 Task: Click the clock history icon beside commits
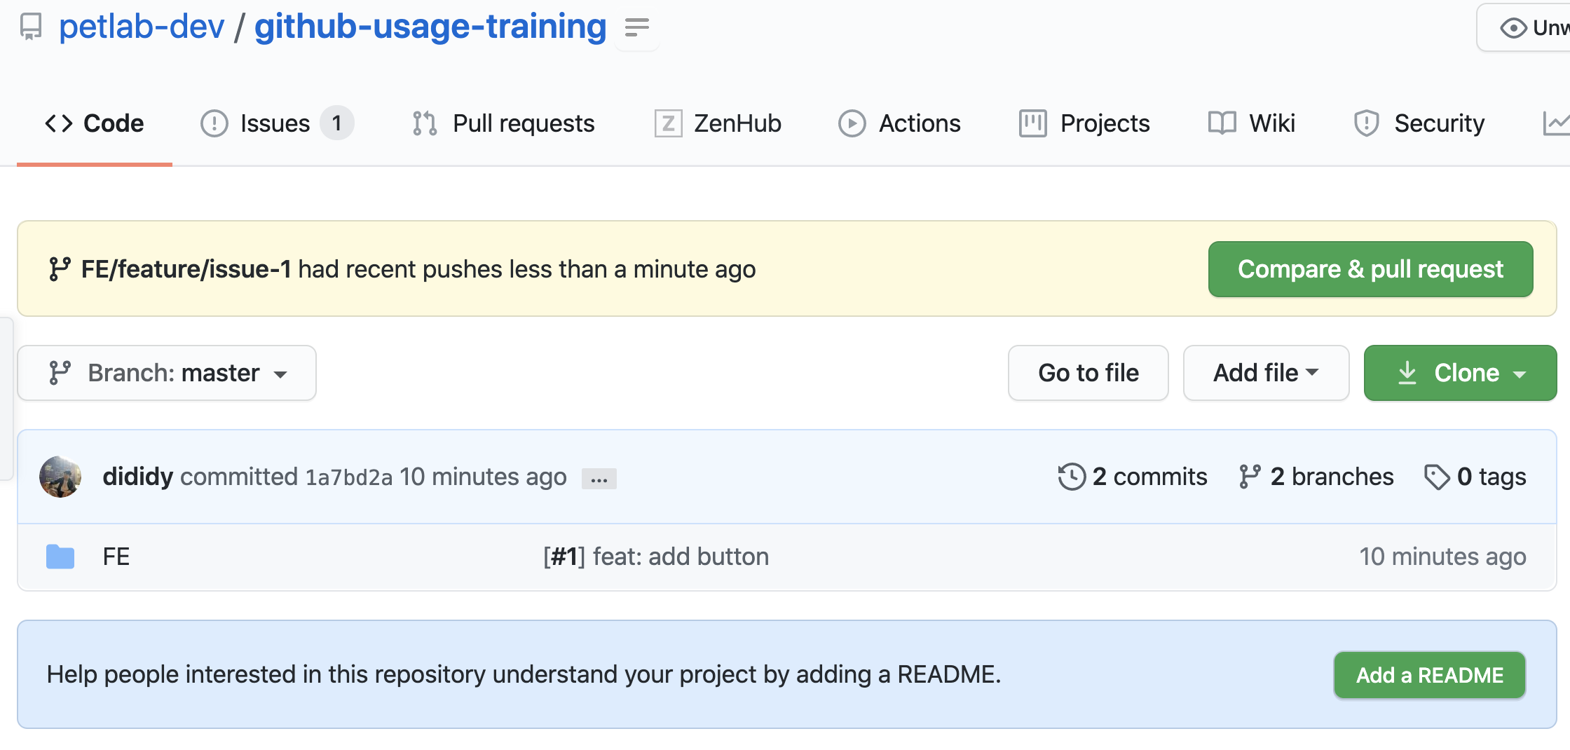click(x=1072, y=477)
